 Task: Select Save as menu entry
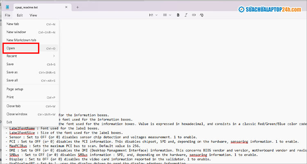(x=31, y=73)
